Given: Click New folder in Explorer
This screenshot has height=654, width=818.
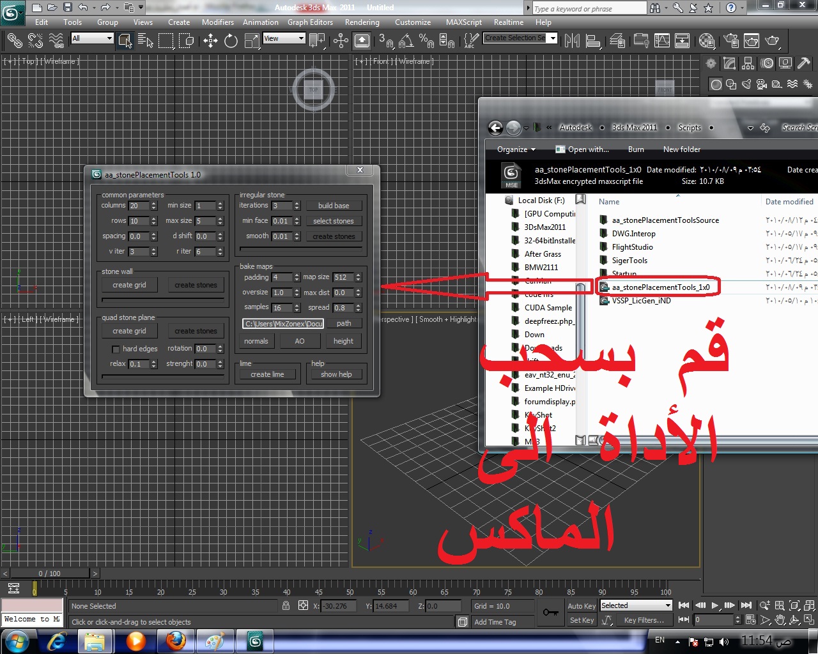Looking at the screenshot, I should [x=682, y=149].
